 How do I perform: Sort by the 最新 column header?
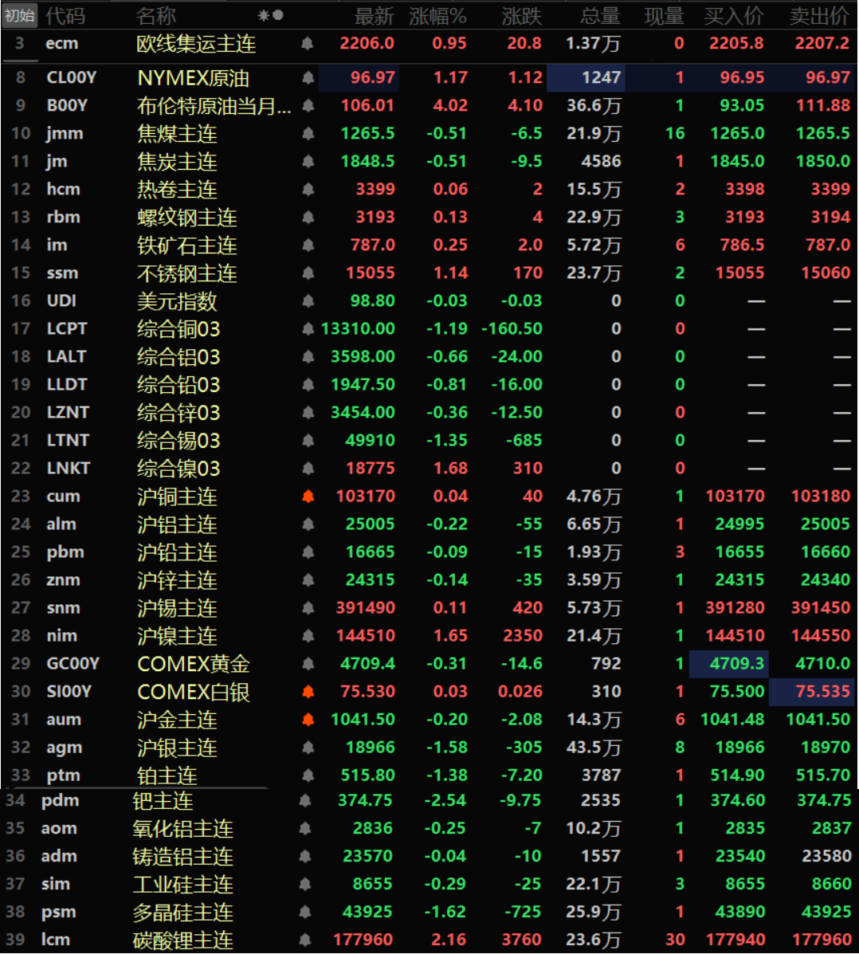tap(374, 16)
